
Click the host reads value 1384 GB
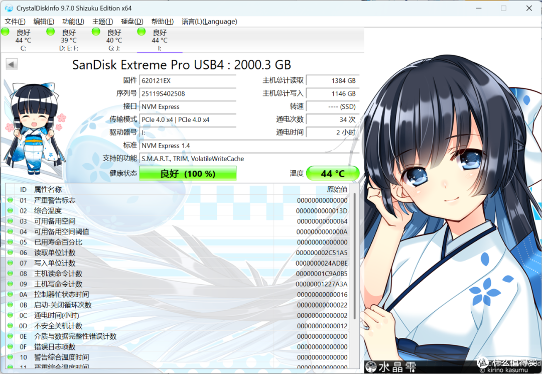point(333,80)
